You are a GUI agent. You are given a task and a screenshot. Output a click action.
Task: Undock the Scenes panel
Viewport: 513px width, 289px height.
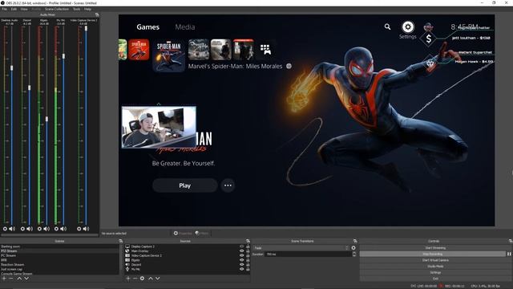pos(120,241)
